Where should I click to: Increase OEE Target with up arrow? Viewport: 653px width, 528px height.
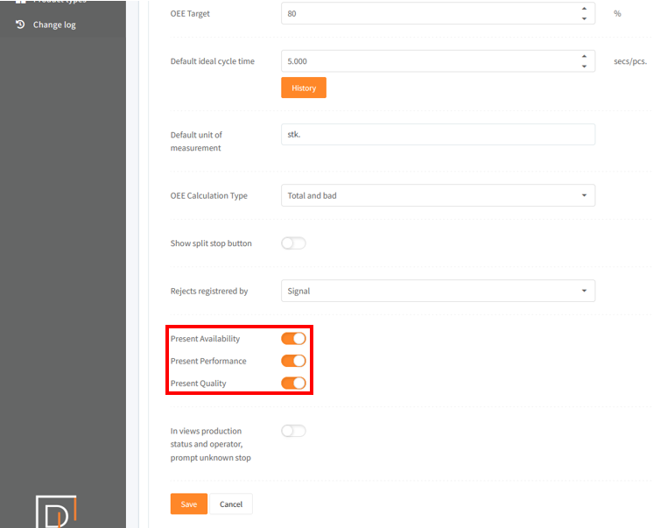[x=584, y=9]
